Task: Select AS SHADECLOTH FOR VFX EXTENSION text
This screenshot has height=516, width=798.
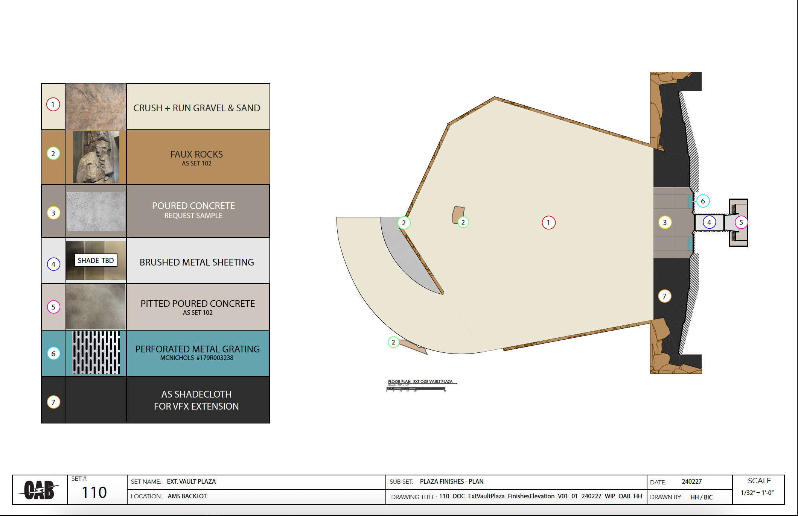Action: coord(196,400)
